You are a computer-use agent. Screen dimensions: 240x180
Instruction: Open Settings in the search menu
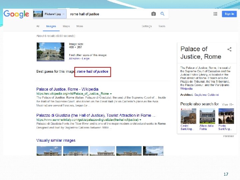click(x=147, y=26)
